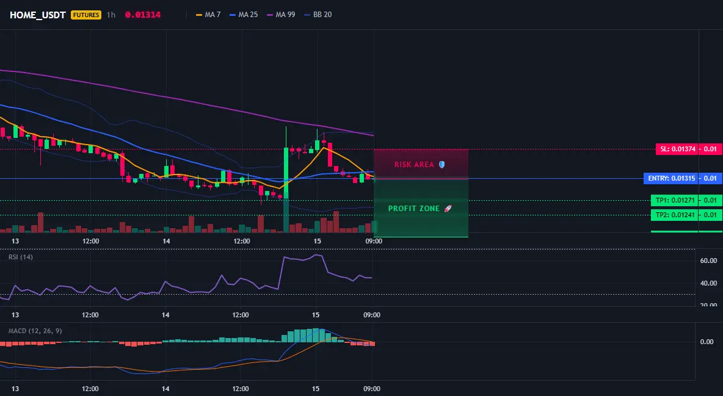Toggle the MA 25 legend entry
Image resolution: width=723 pixels, height=396 pixels.
(244, 15)
